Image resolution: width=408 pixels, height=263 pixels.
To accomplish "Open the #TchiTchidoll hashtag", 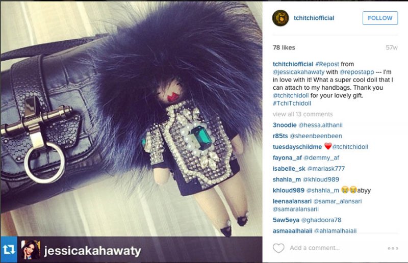I will pos(292,103).
